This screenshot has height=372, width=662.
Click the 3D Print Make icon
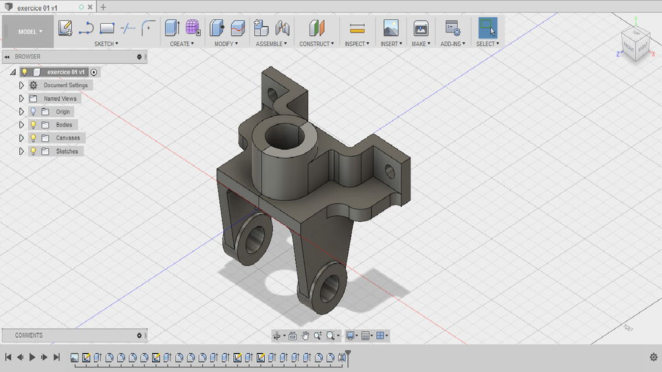(x=421, y=28)
